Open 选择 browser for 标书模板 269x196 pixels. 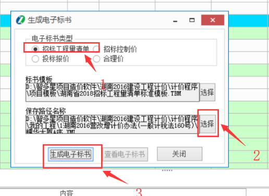pos(207,92)
